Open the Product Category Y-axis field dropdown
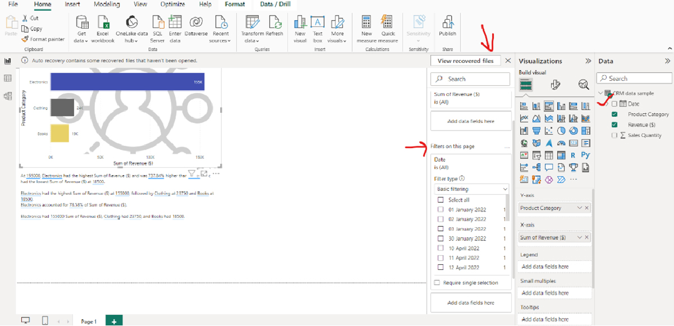The width and height of the screenshot is (674, 326). [x=580, y=208]
